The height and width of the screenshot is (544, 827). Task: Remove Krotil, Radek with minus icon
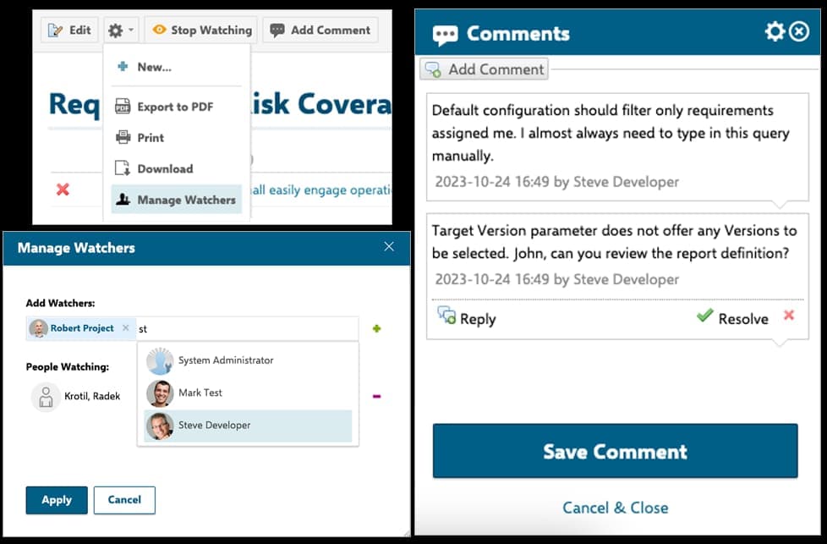376,395
